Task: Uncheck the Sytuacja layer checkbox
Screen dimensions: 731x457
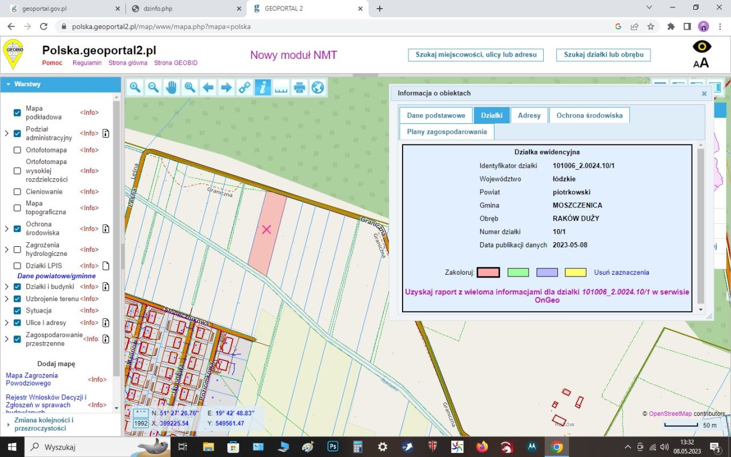Action: (17, 311)
